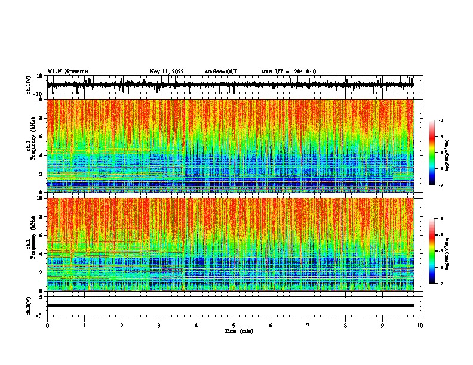Click the "ch.1(V)" waveform axis label

29,85
